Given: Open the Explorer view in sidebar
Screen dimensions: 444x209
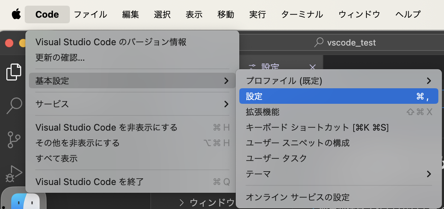Looking at the screenshot, I should tap(14, 72).
